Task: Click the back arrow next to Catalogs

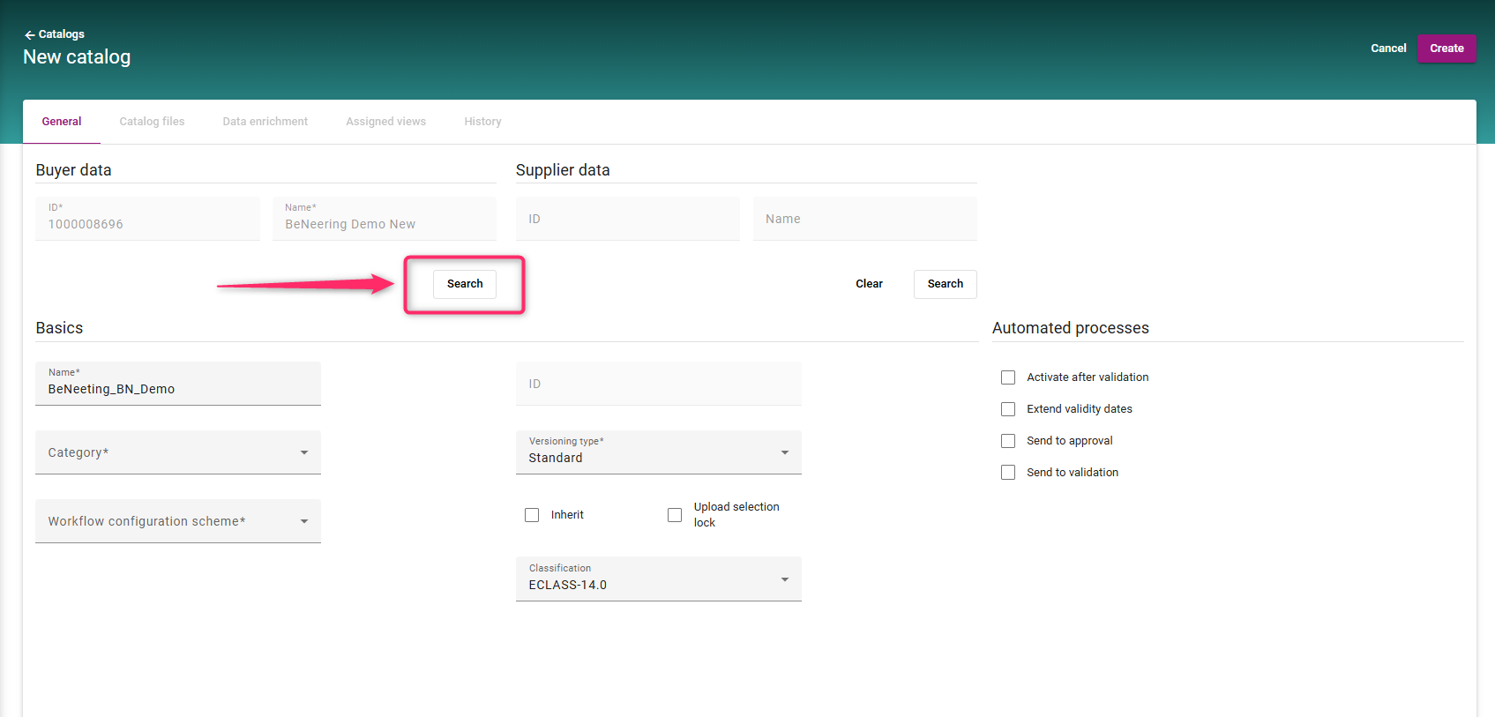Action: click(29, 34)
